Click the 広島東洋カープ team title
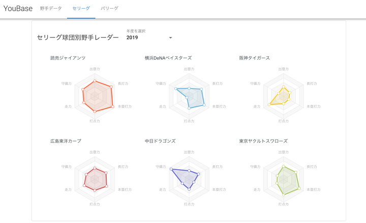The width and height of the screenshot is (366, 223). tap(66, 141)
